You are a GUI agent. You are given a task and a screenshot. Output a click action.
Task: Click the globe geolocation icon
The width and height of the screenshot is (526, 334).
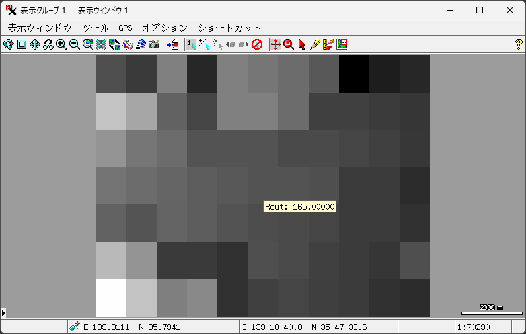tap(141, 44)
